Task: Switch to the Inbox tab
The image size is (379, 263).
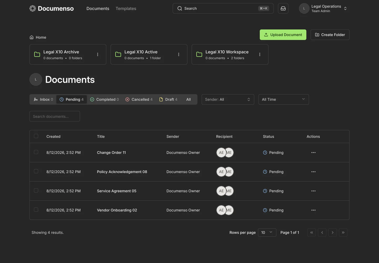Action: pos(43,99)
